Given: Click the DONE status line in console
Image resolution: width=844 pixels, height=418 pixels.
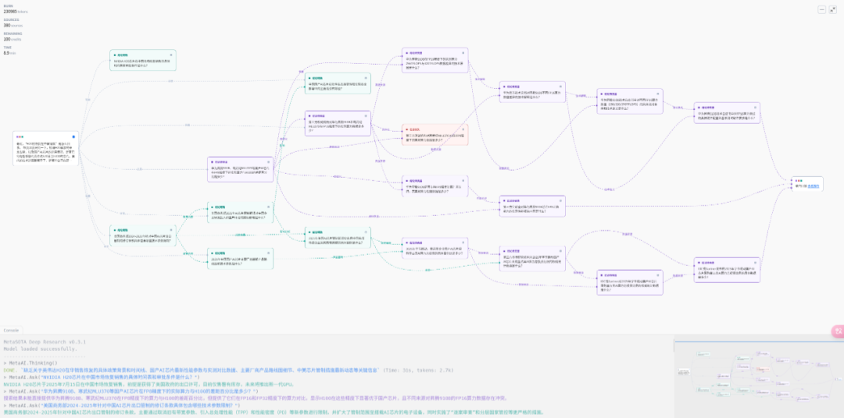Looking at the screenshot, I should tap(228, 370).
